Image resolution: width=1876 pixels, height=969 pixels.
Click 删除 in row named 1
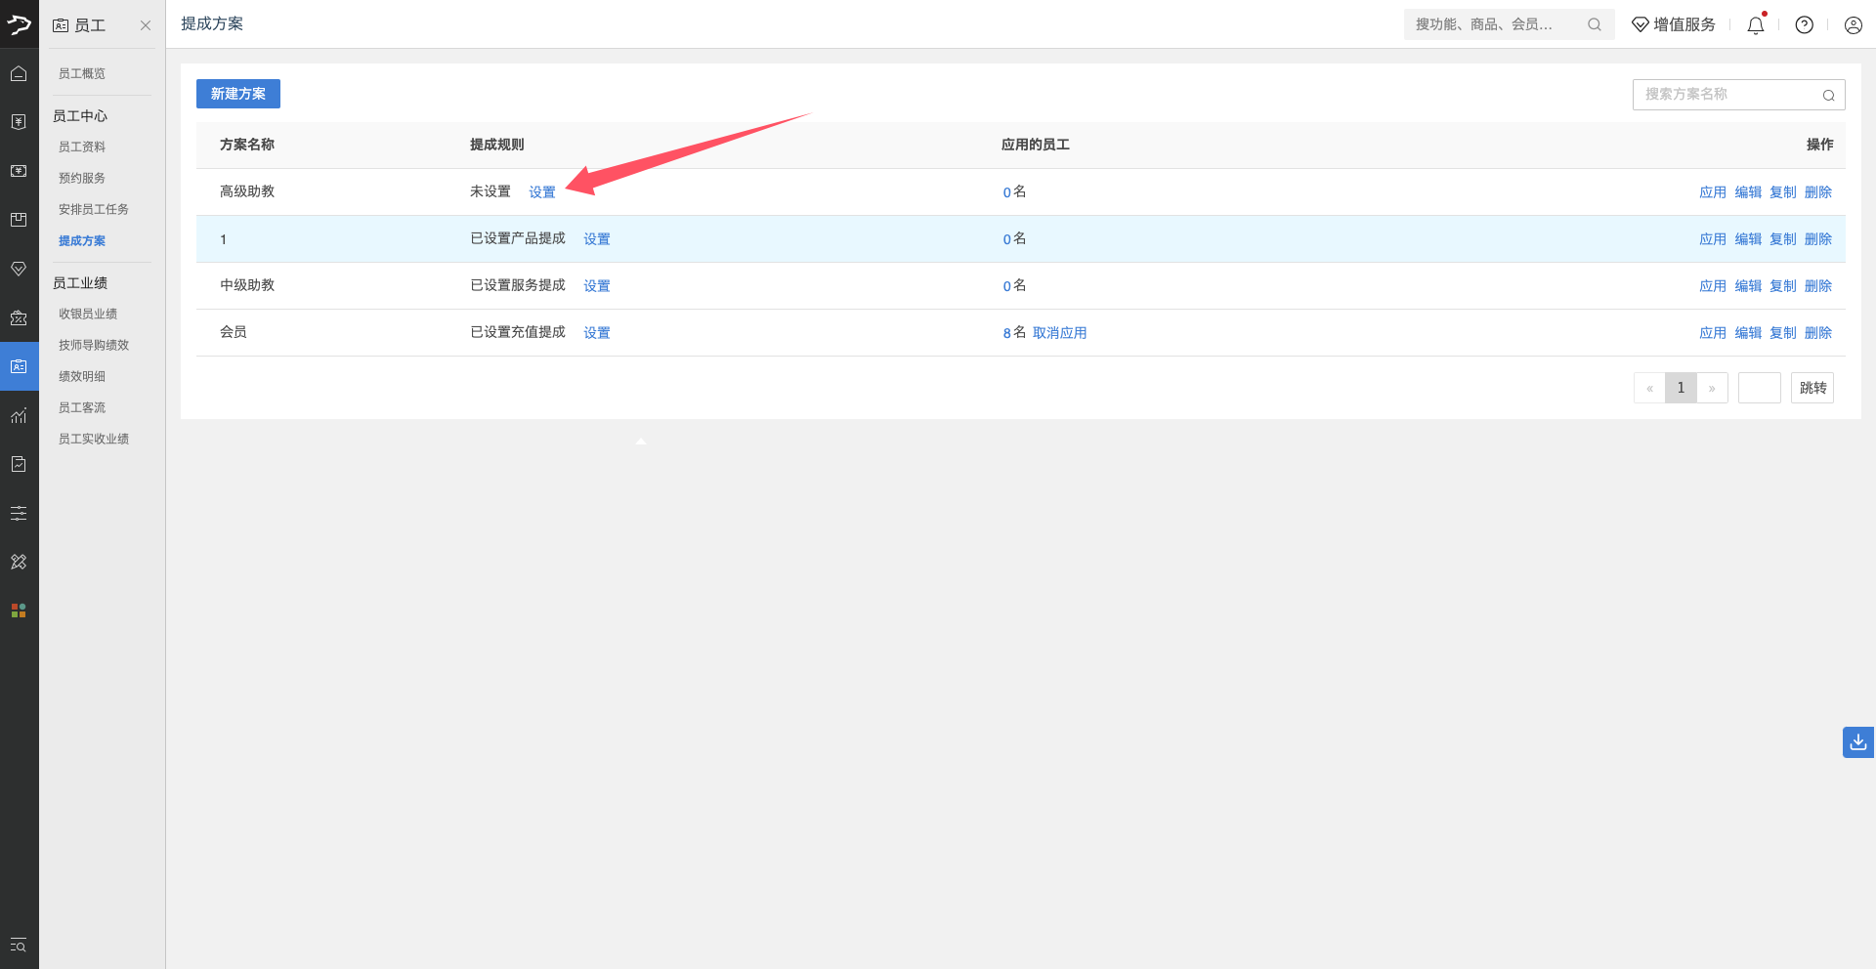1818,239
